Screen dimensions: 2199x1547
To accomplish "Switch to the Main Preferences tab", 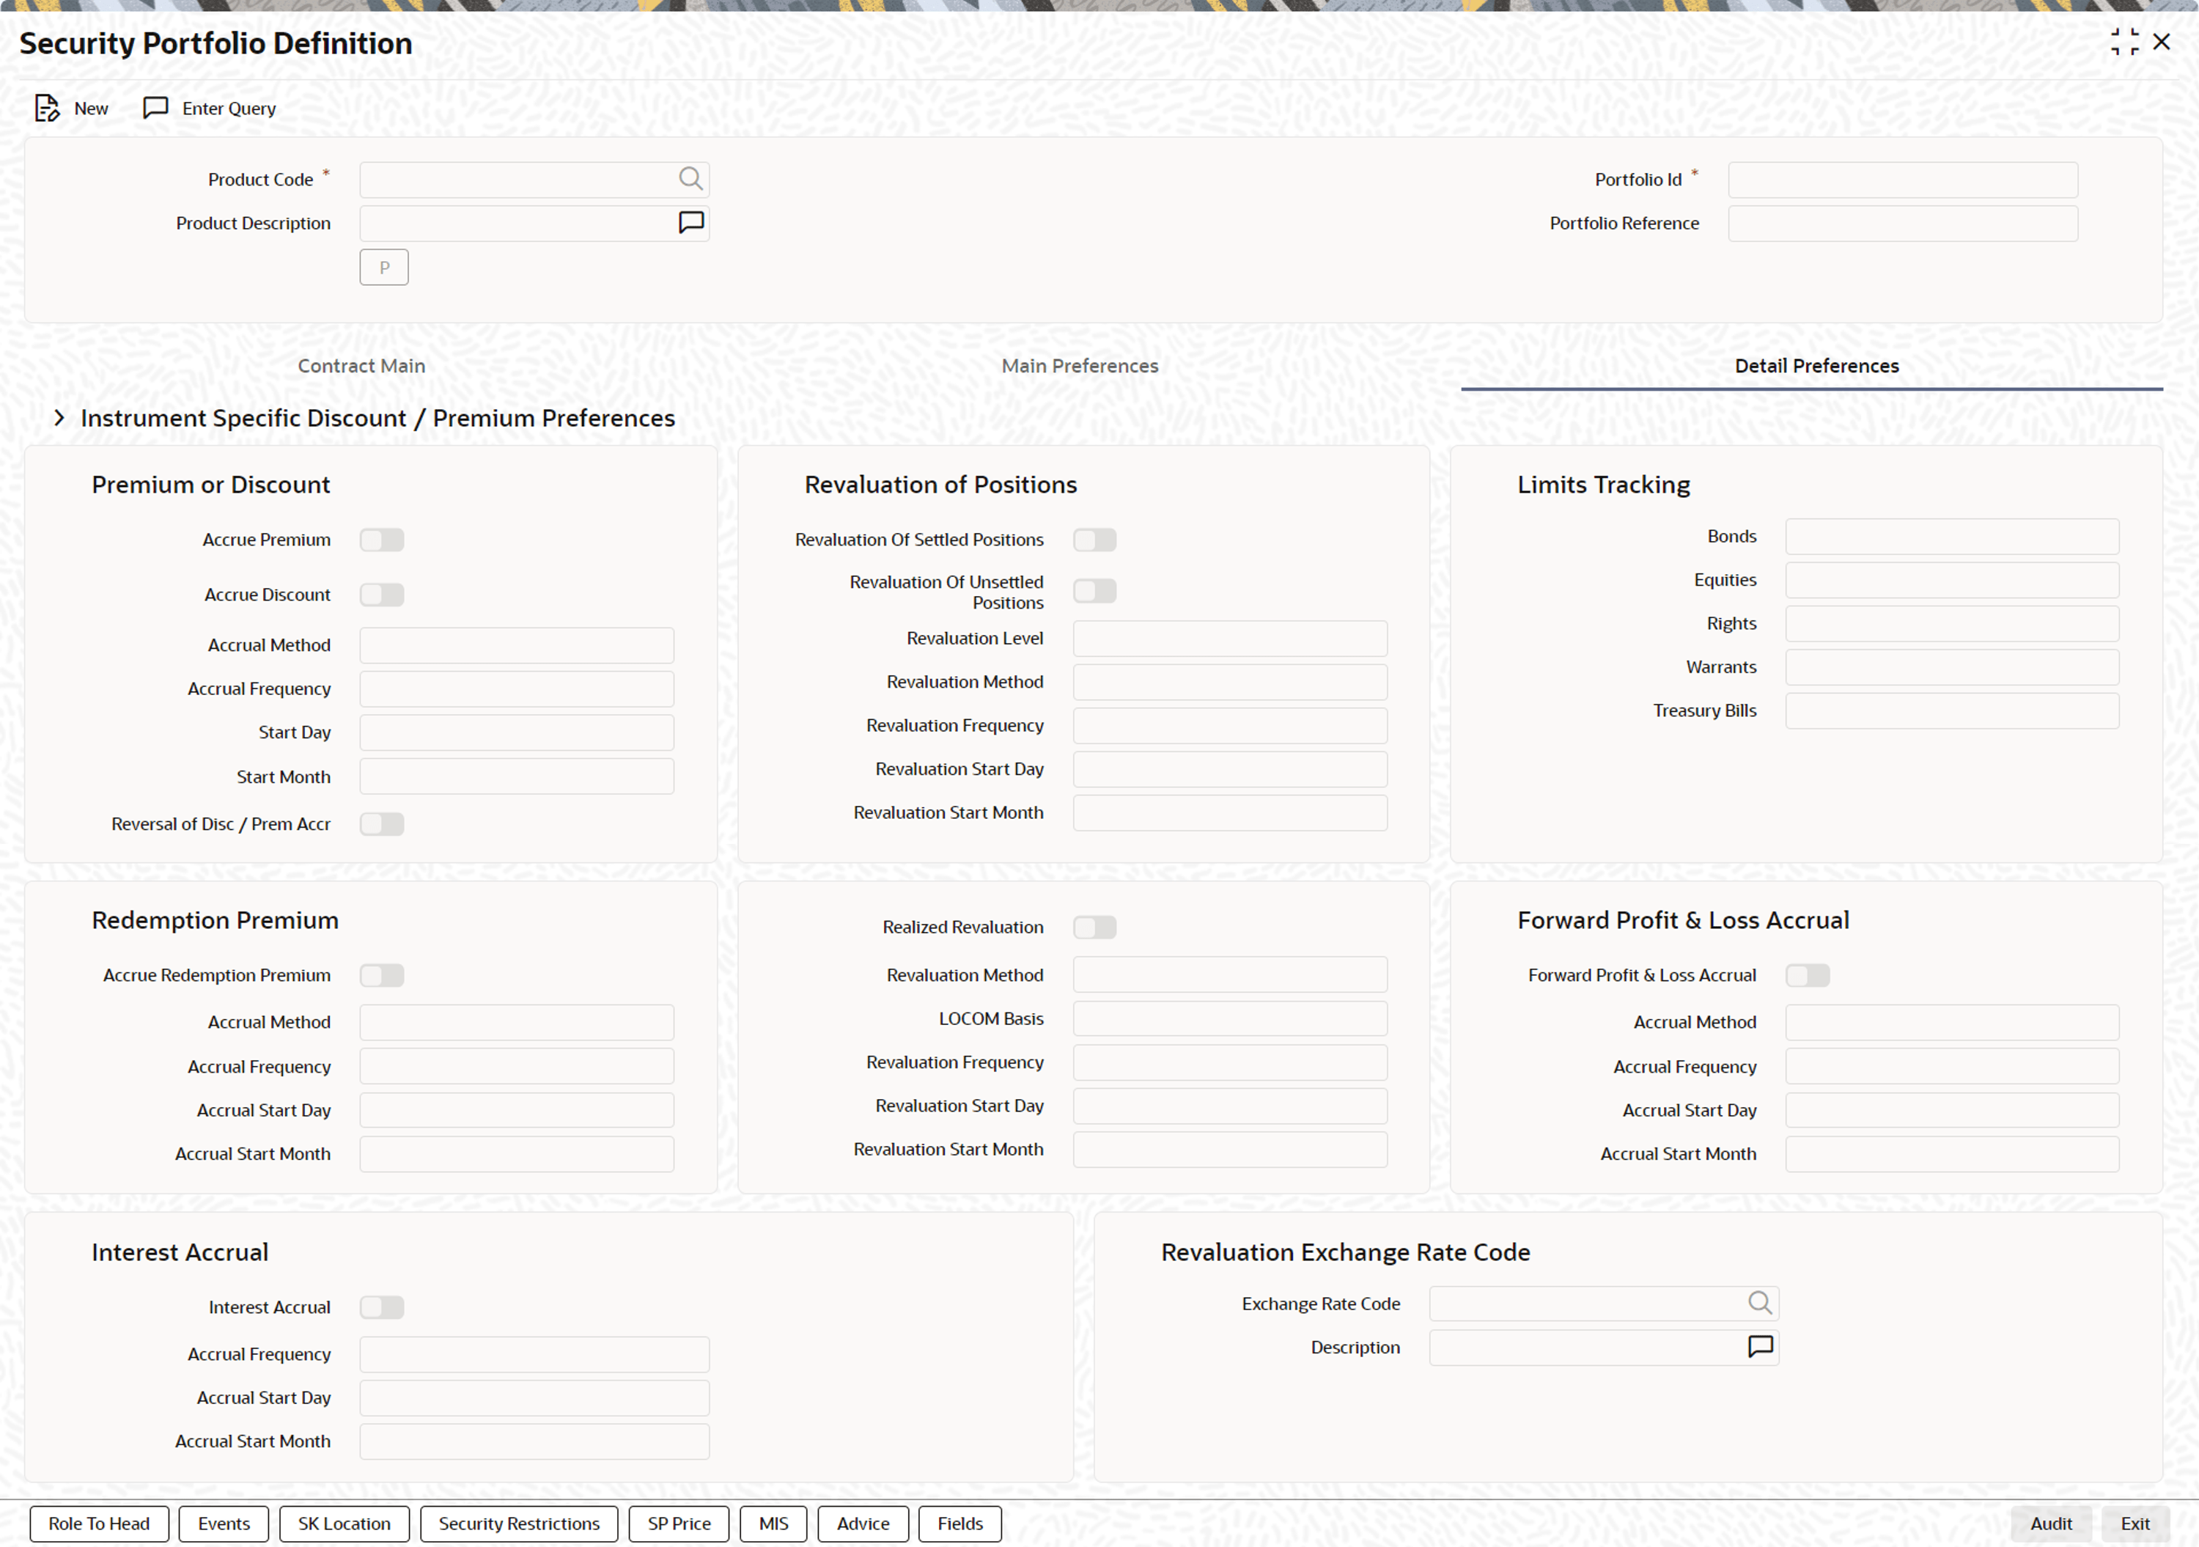I will [x=1080, y=366].
